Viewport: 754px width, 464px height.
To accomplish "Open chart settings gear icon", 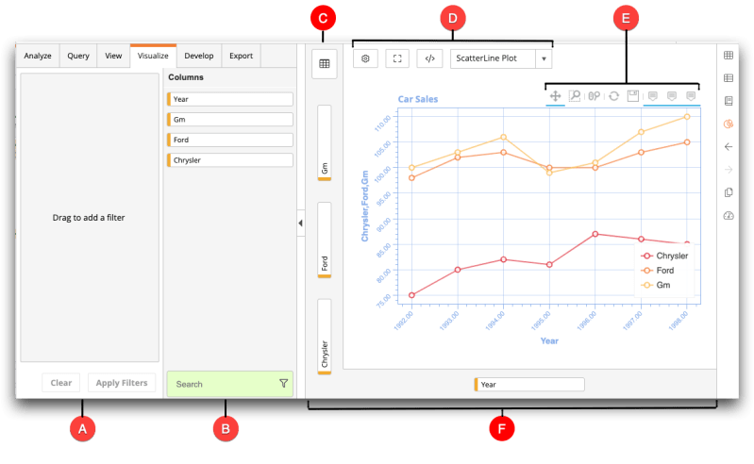I will tap(365, 58).
